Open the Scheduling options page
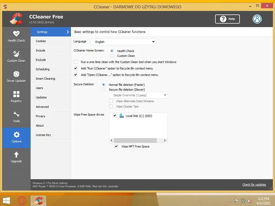The width and height of the screenshot is (275, 206). (51, 69)
